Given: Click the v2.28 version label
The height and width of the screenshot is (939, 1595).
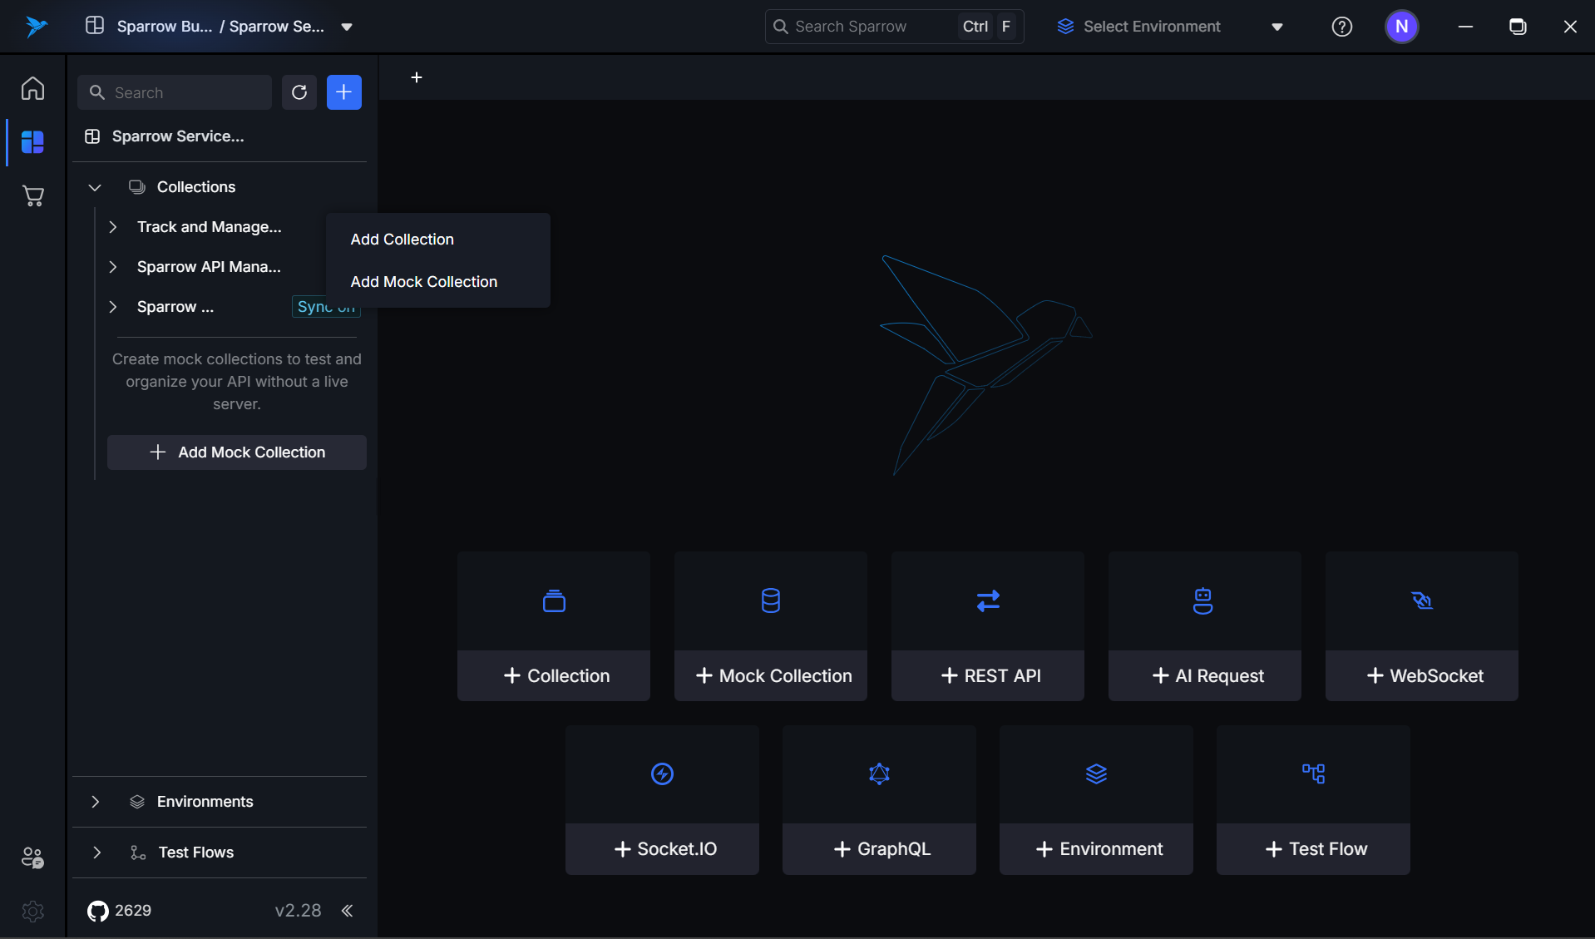Looking at the screenshot, I should 298,911.
